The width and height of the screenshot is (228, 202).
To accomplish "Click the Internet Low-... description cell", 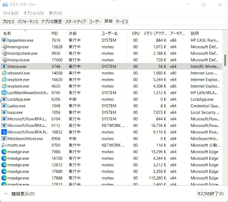I will [x=204, y=73].
